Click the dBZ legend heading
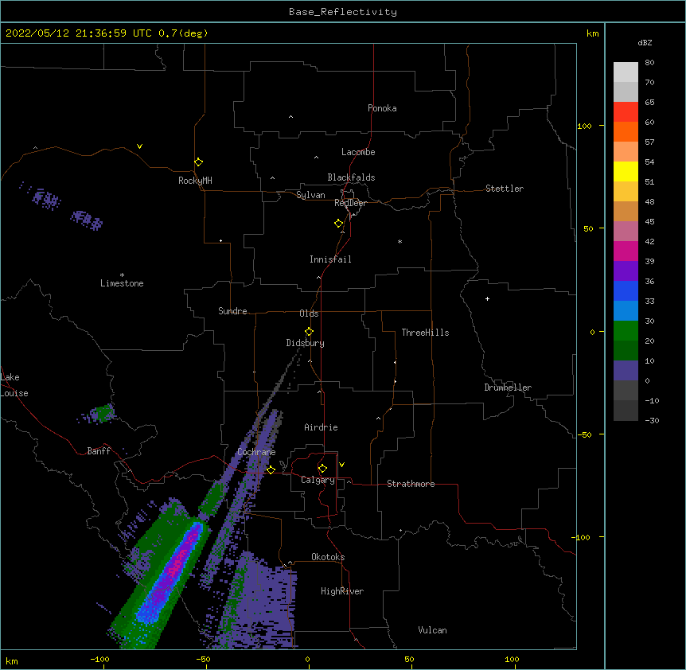 645,42
